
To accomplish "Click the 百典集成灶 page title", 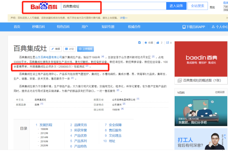I will point(30,48).
